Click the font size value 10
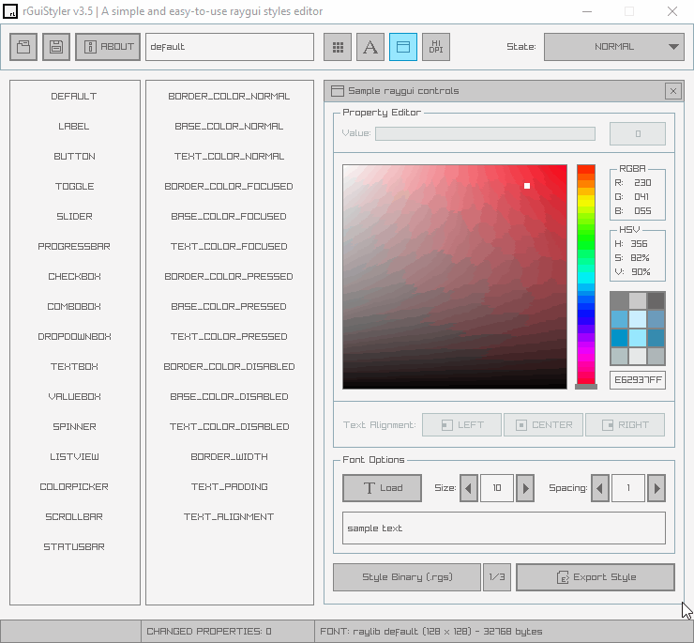Screen dimensions: 694x643 [x=497, y=488]
